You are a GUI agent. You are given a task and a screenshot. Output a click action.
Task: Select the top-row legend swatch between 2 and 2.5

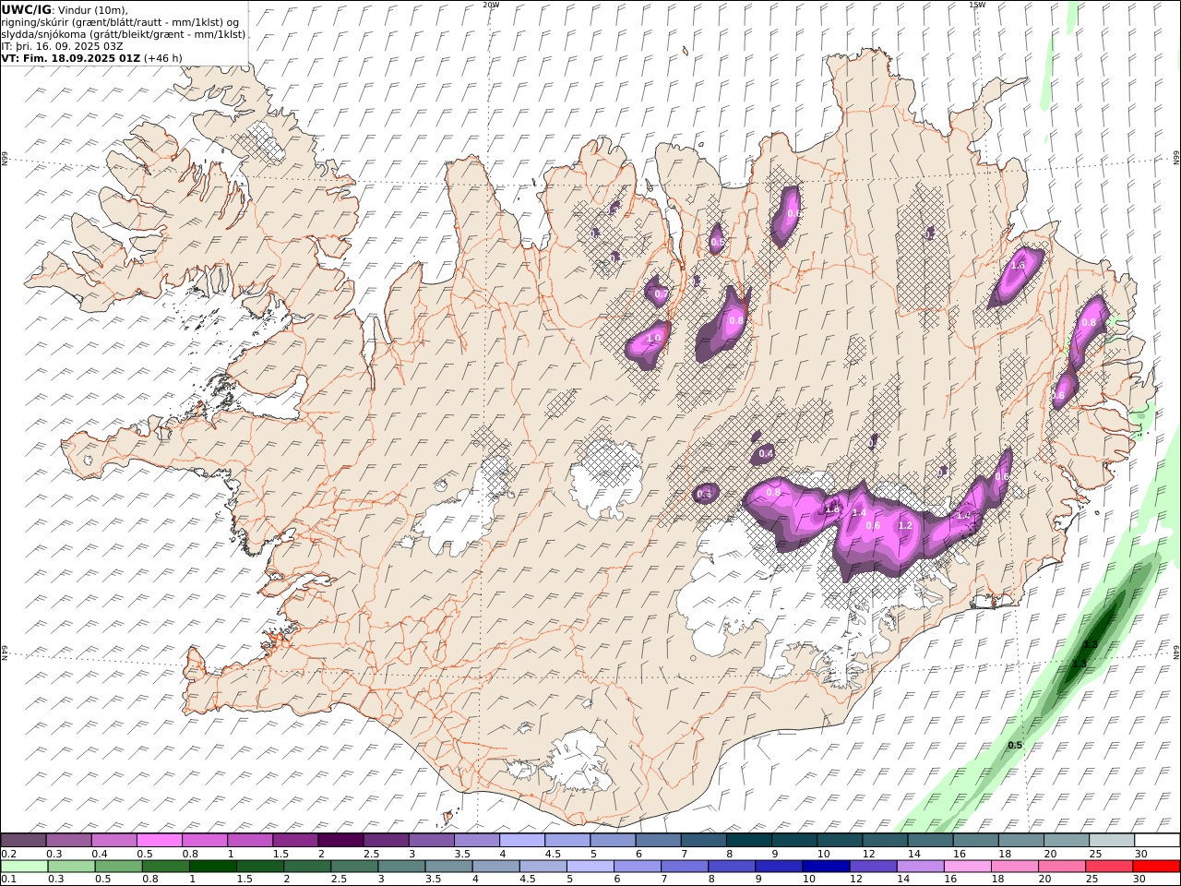tap(340, 840)
